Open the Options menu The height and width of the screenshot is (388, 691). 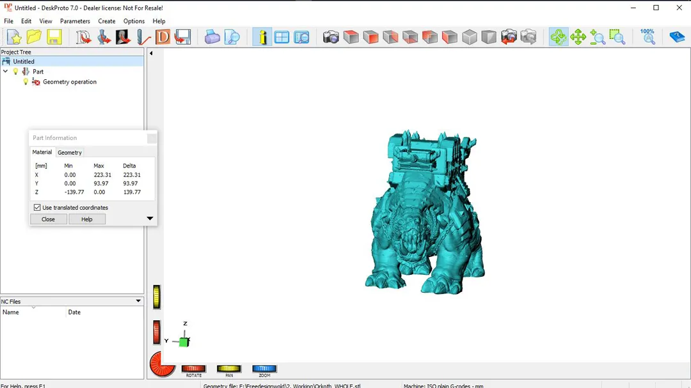coord(134,21)
